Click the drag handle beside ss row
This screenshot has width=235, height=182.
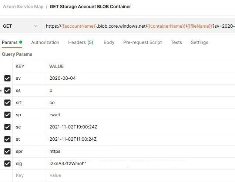pos(1,90)
